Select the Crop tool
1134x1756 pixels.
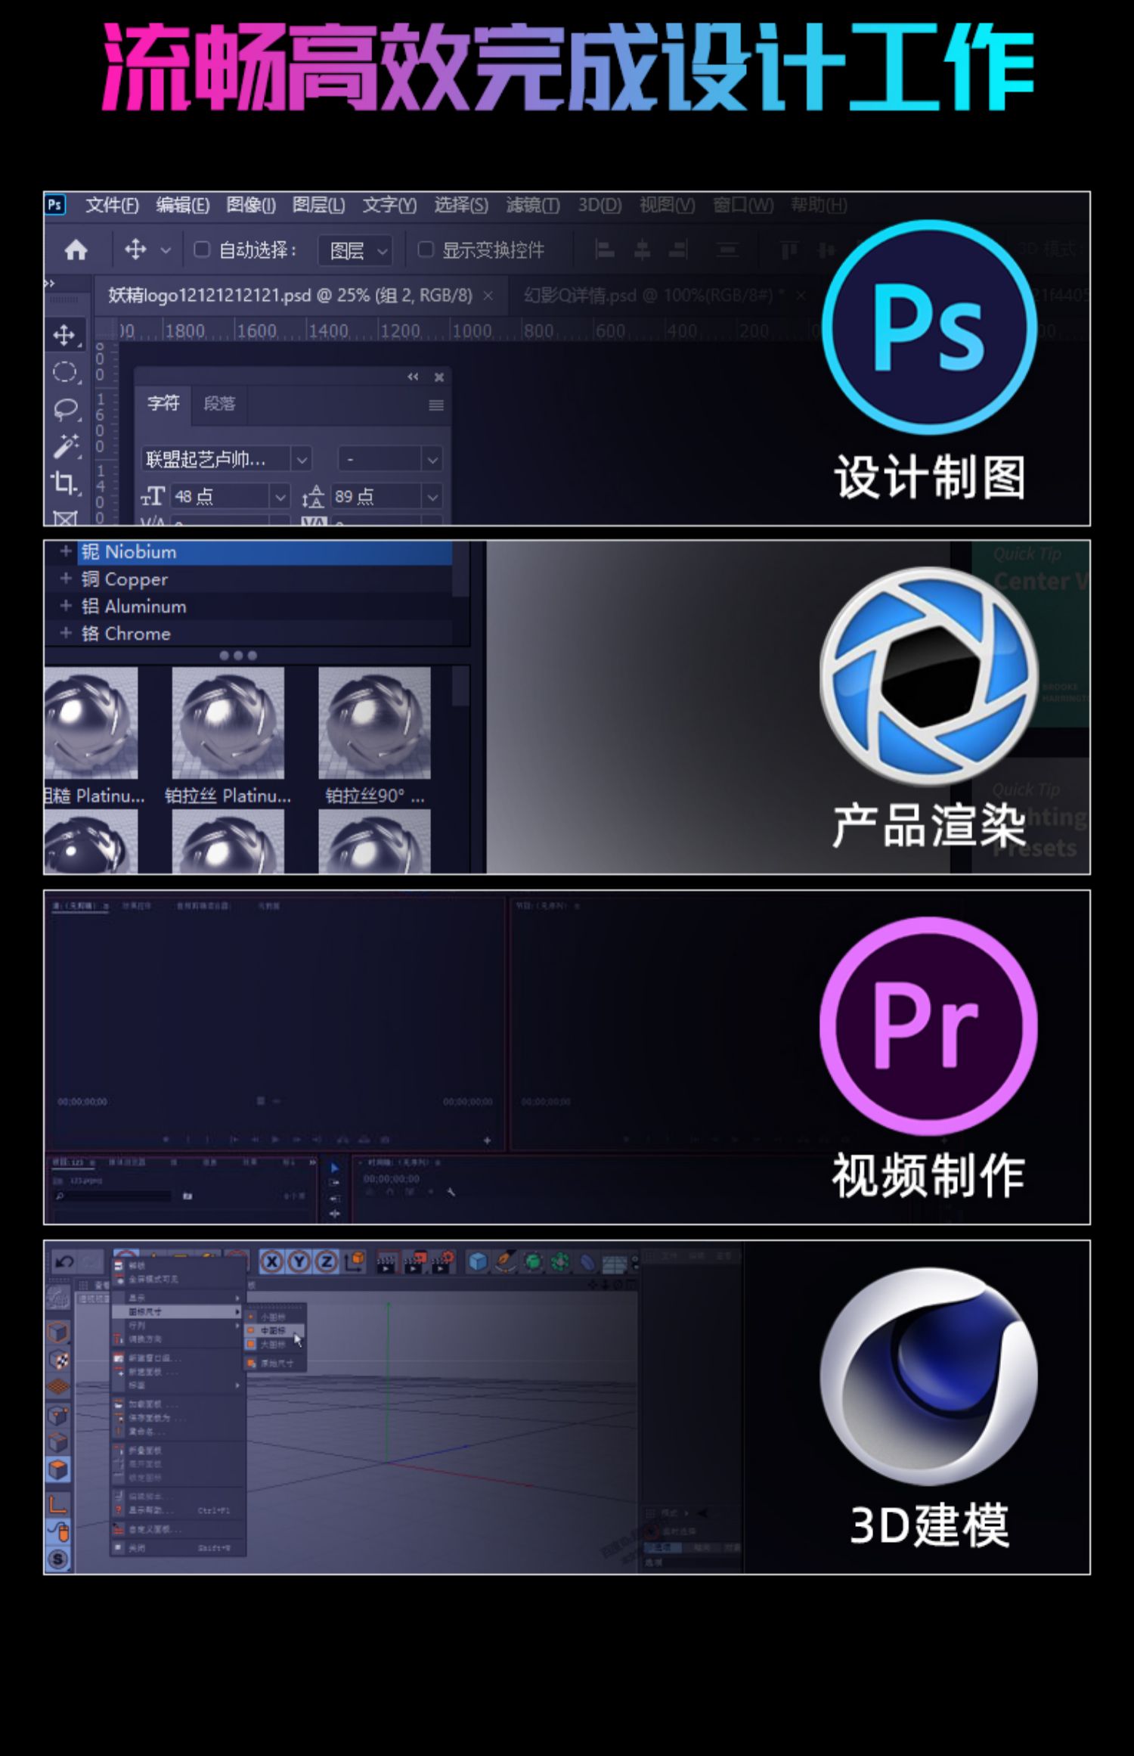point(65,482)
